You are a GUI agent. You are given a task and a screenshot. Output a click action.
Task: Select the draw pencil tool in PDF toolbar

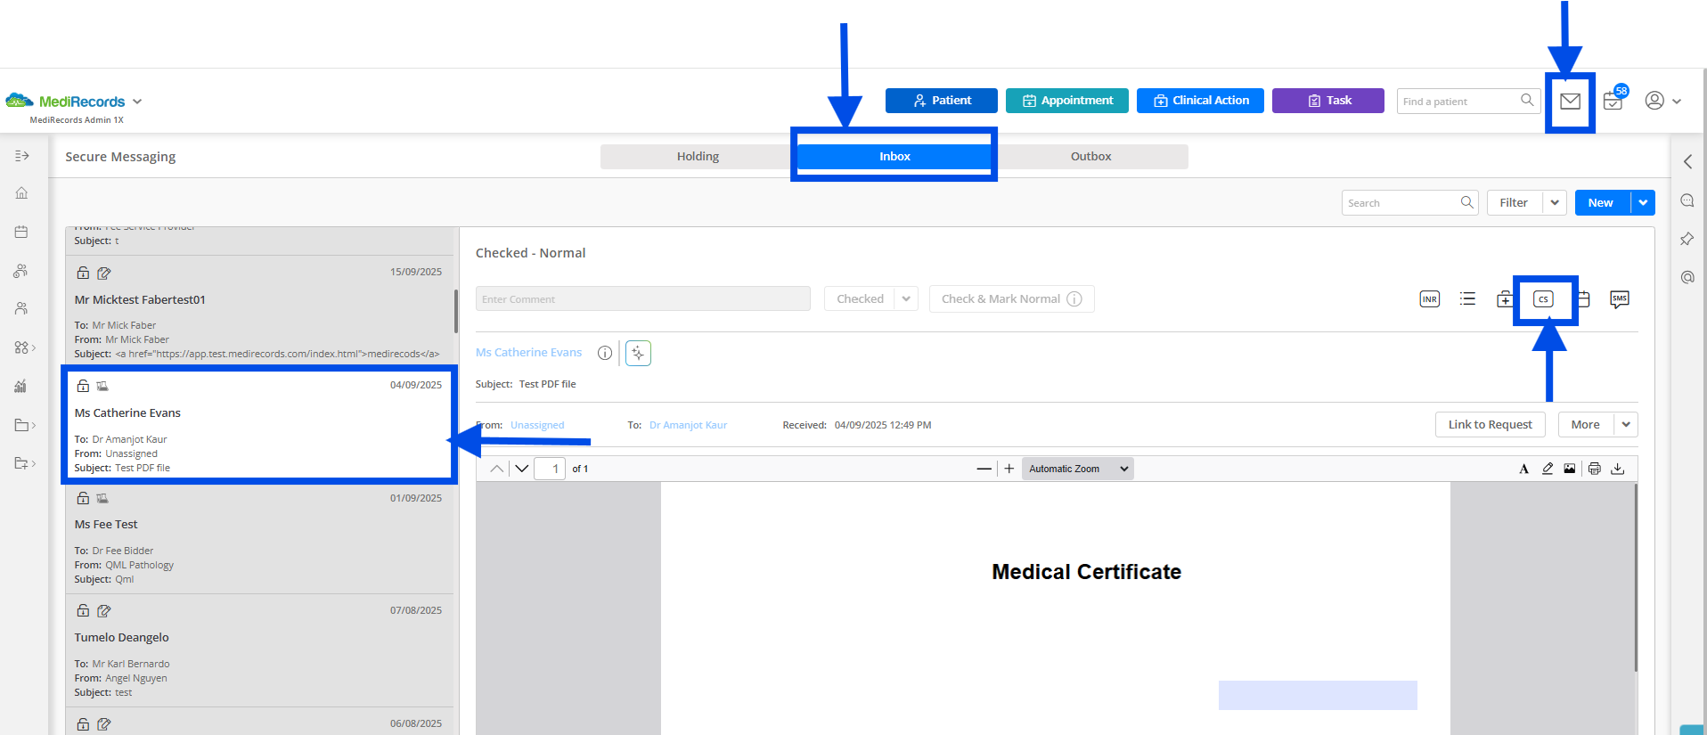pyautogui.click(x=1548, y=469)
